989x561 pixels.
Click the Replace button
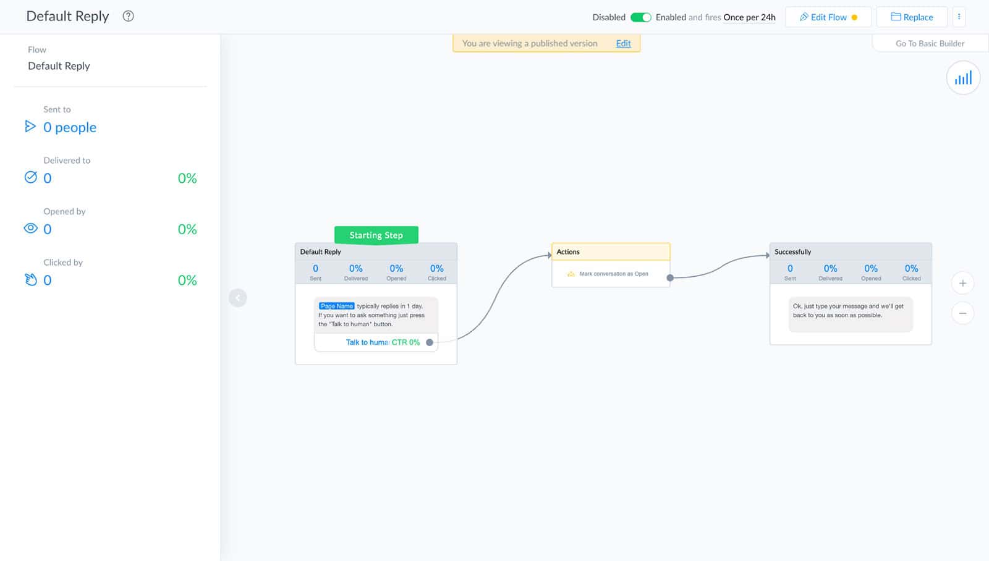tap(912, 17)
